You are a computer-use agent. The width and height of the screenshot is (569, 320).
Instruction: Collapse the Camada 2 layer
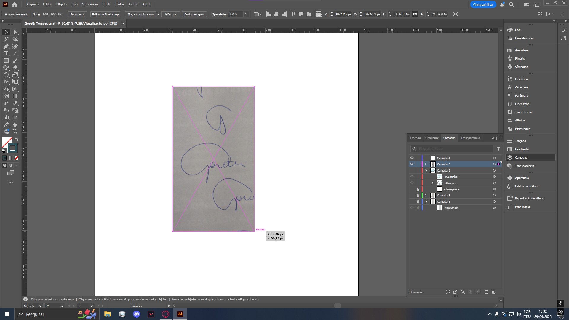pos(426,170)
